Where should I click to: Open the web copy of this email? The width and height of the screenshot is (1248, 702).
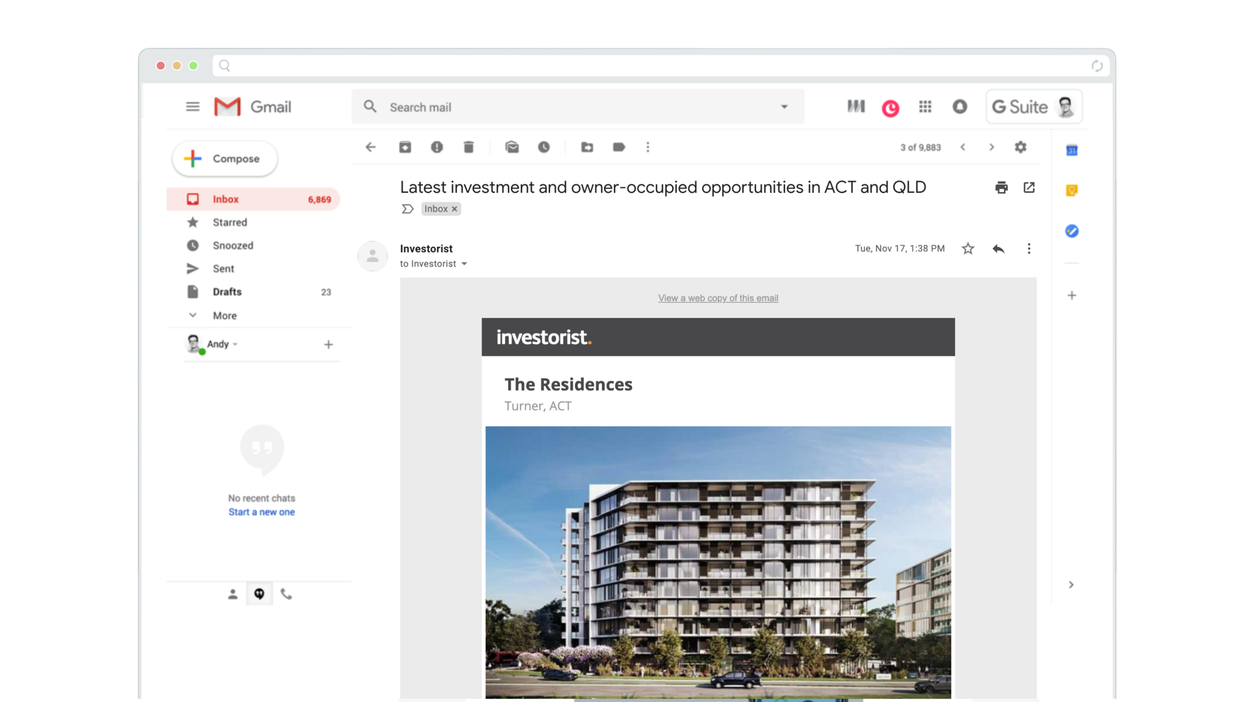point(717,298)
